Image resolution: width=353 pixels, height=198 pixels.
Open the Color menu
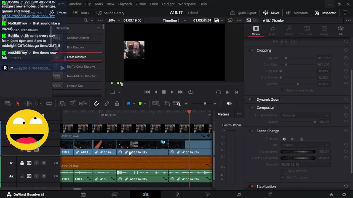point(154,4)
